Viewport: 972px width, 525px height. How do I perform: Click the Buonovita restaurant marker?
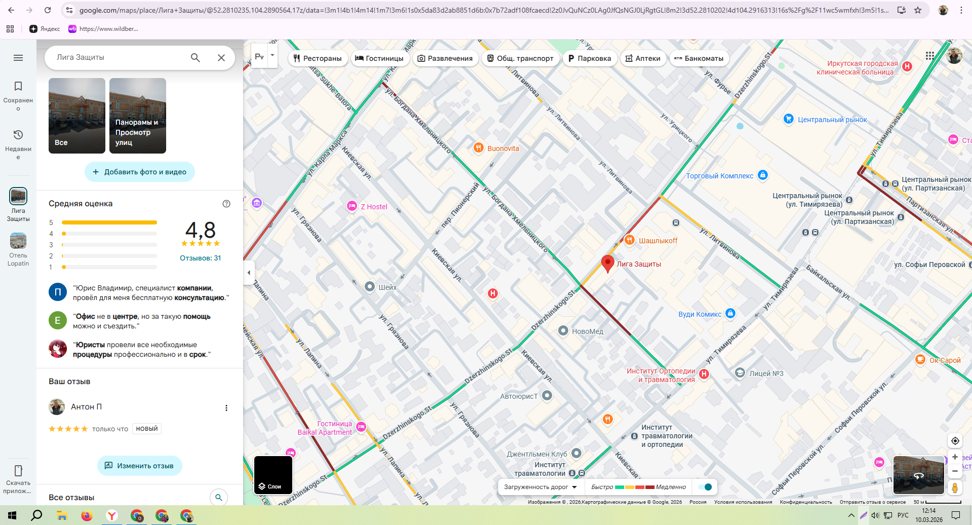coord(478,148)
